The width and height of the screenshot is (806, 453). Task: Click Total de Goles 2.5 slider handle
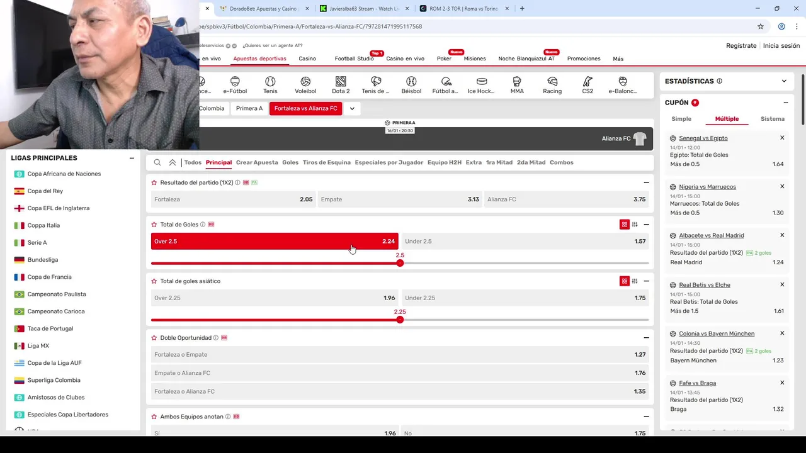[x=400, y=263]
